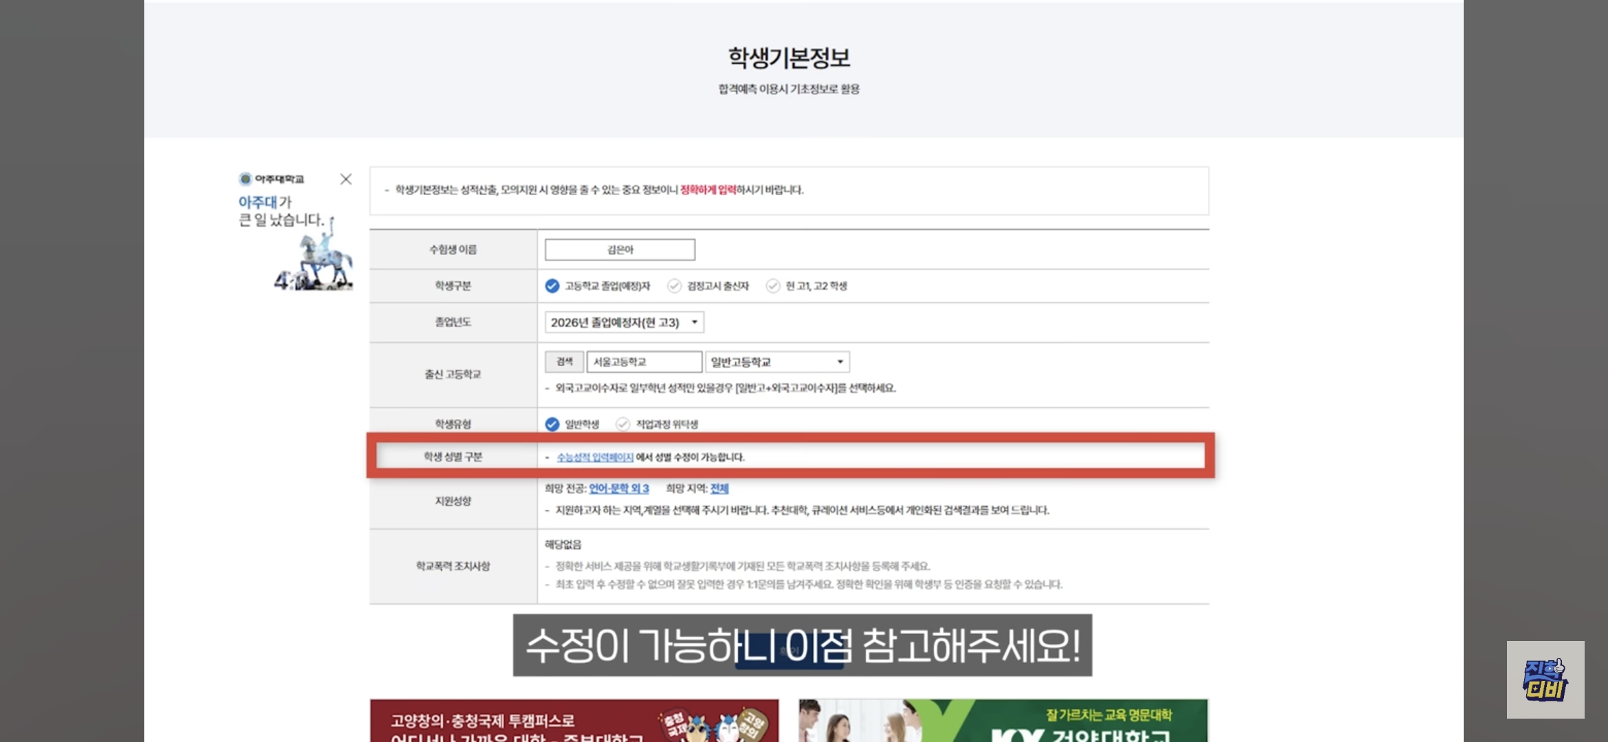Select 검정고시 출신자 radio option
The width and height of the screenshot is (1608, 742).
(x=674, y=286)
